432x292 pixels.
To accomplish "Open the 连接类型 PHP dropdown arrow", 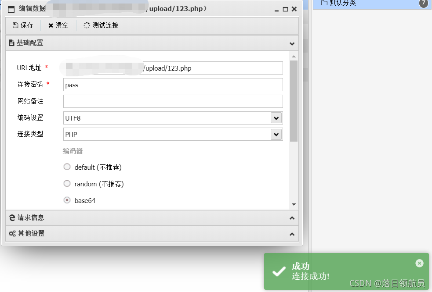I will click(276, 135).
